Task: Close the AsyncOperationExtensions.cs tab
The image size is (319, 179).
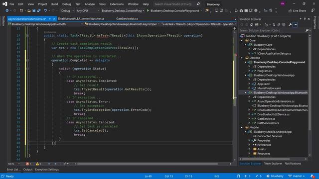Action: 54,19
